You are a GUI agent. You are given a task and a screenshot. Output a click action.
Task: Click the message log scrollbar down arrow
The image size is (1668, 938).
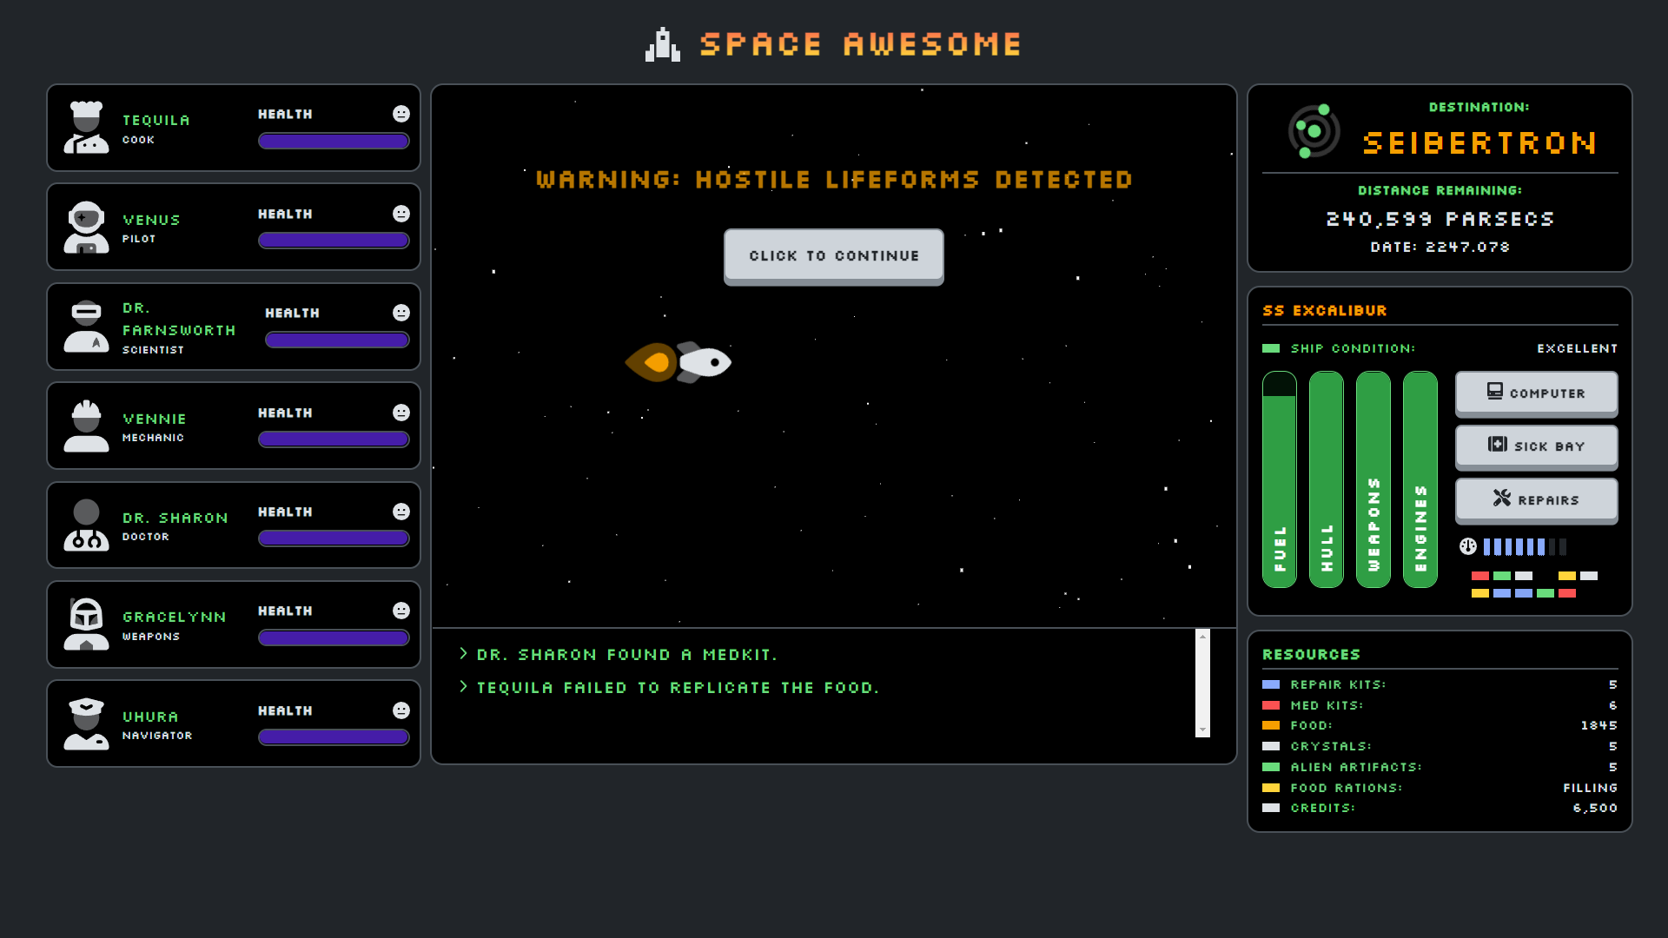(1202, 730)
